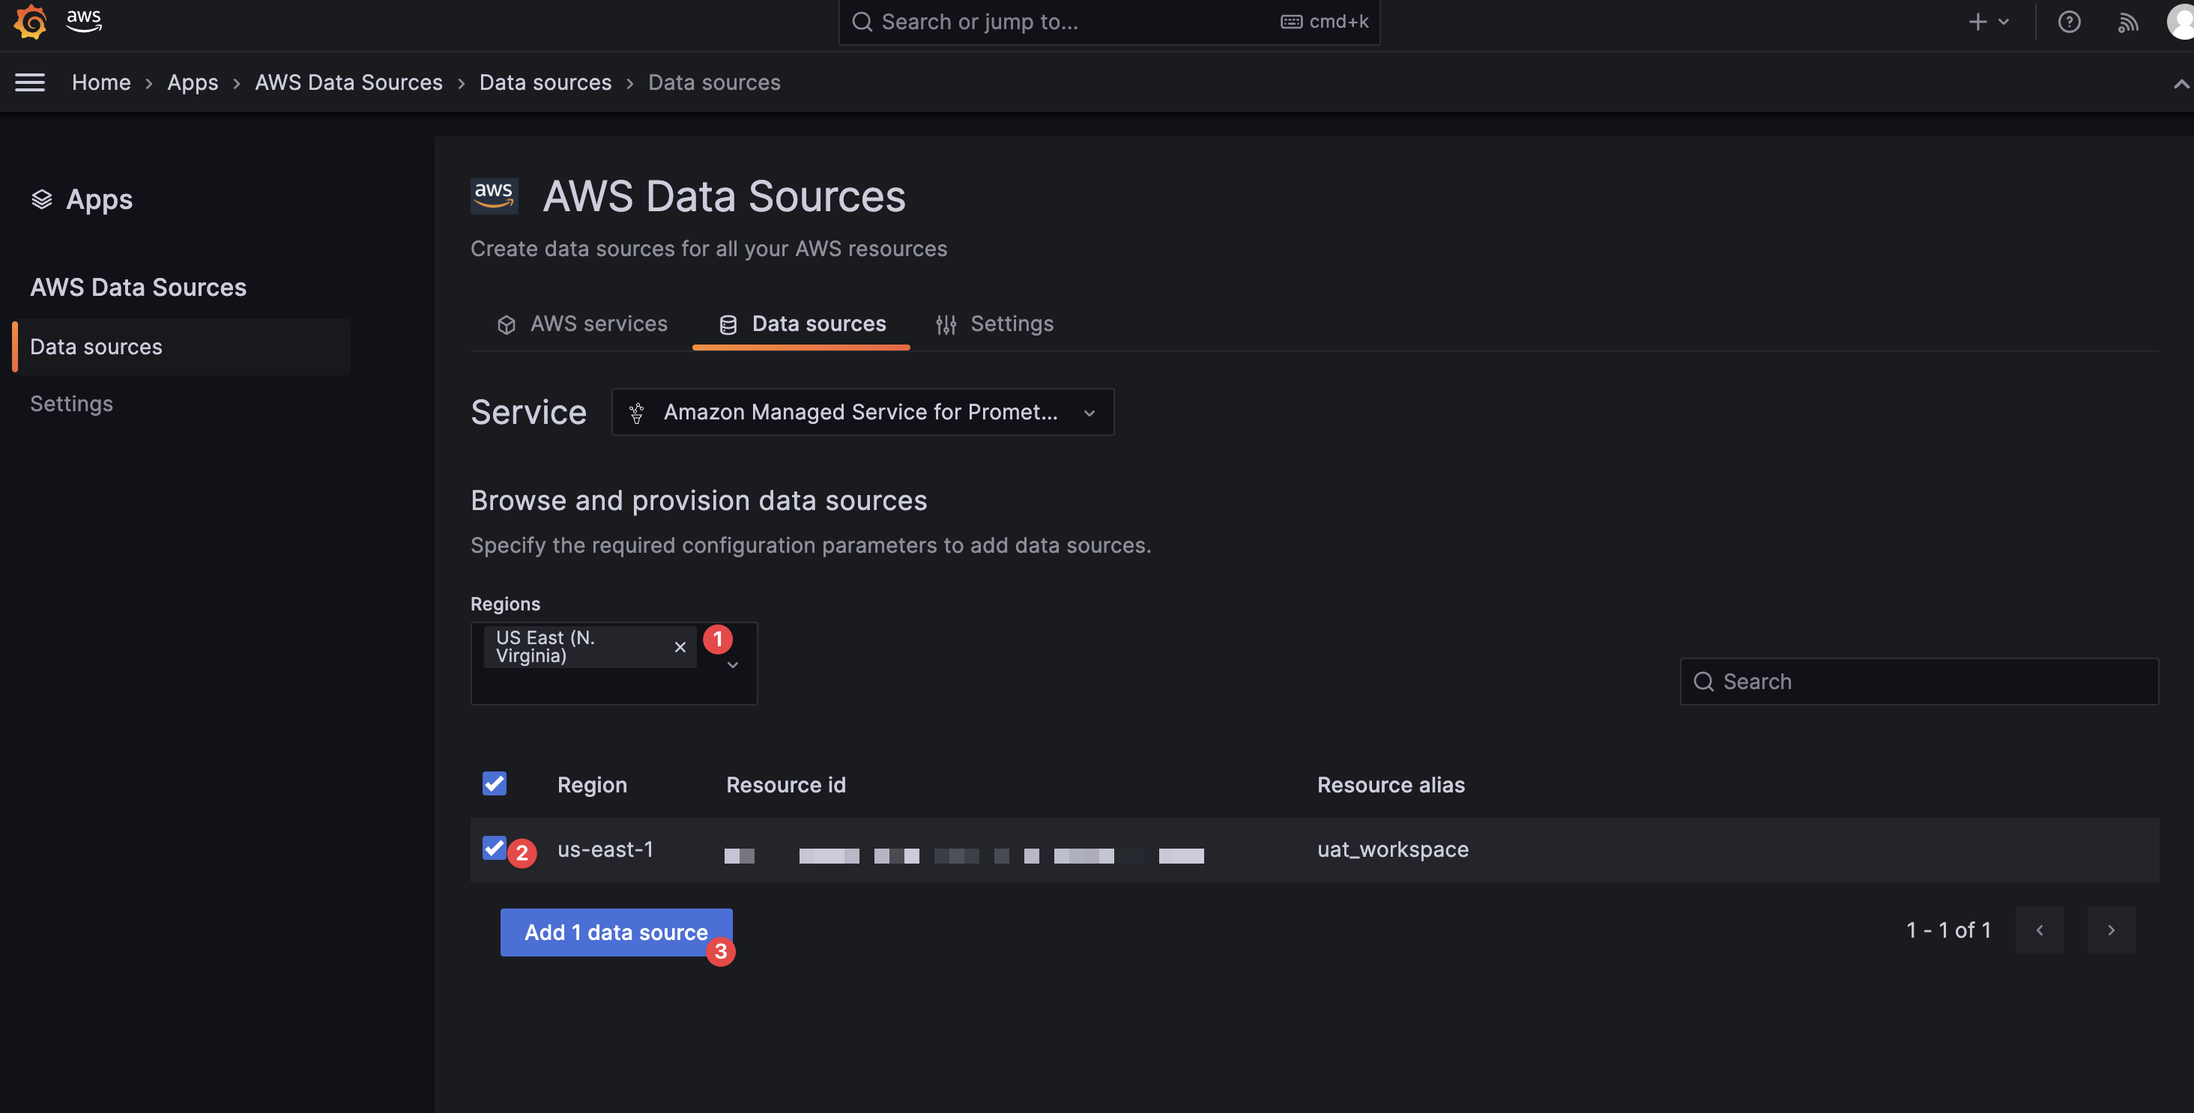Click the Region column header
The image size is (2194, 1113).
tap(592, 784)
